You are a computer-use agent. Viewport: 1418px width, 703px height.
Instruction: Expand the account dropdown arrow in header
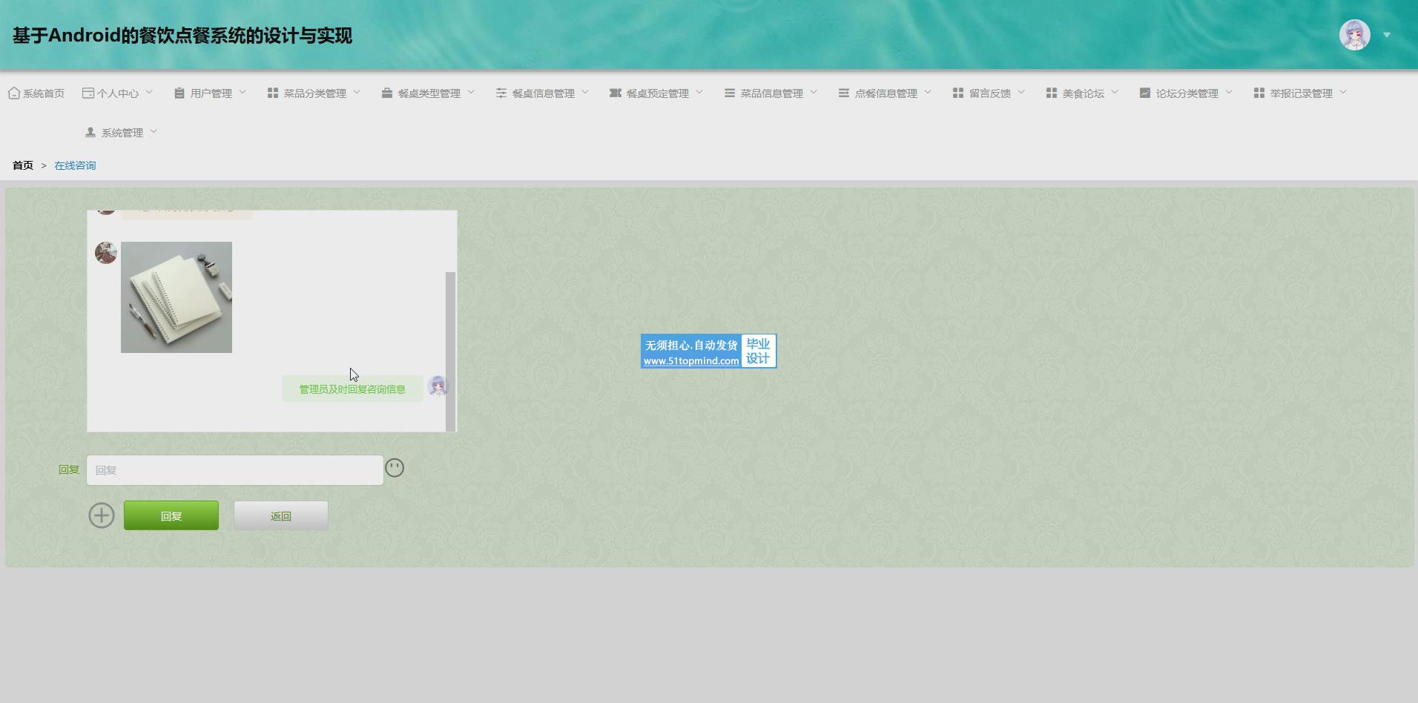[x=1387, y=35]
